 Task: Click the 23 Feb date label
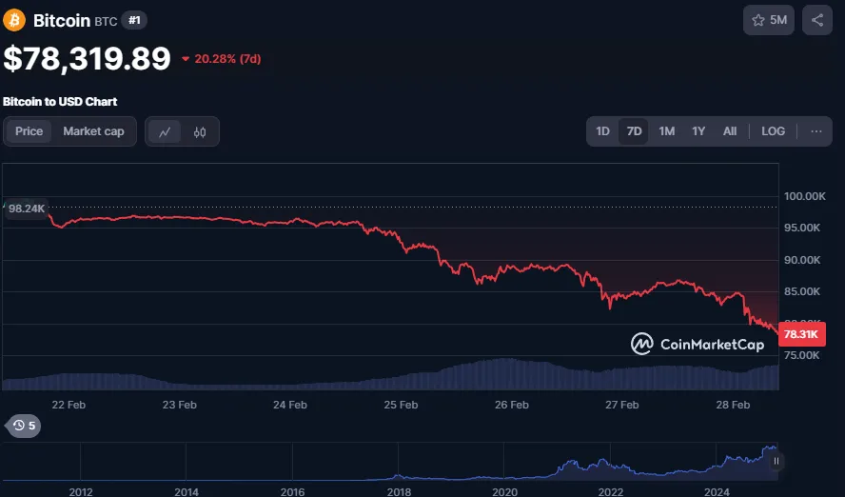click(180, 405)
